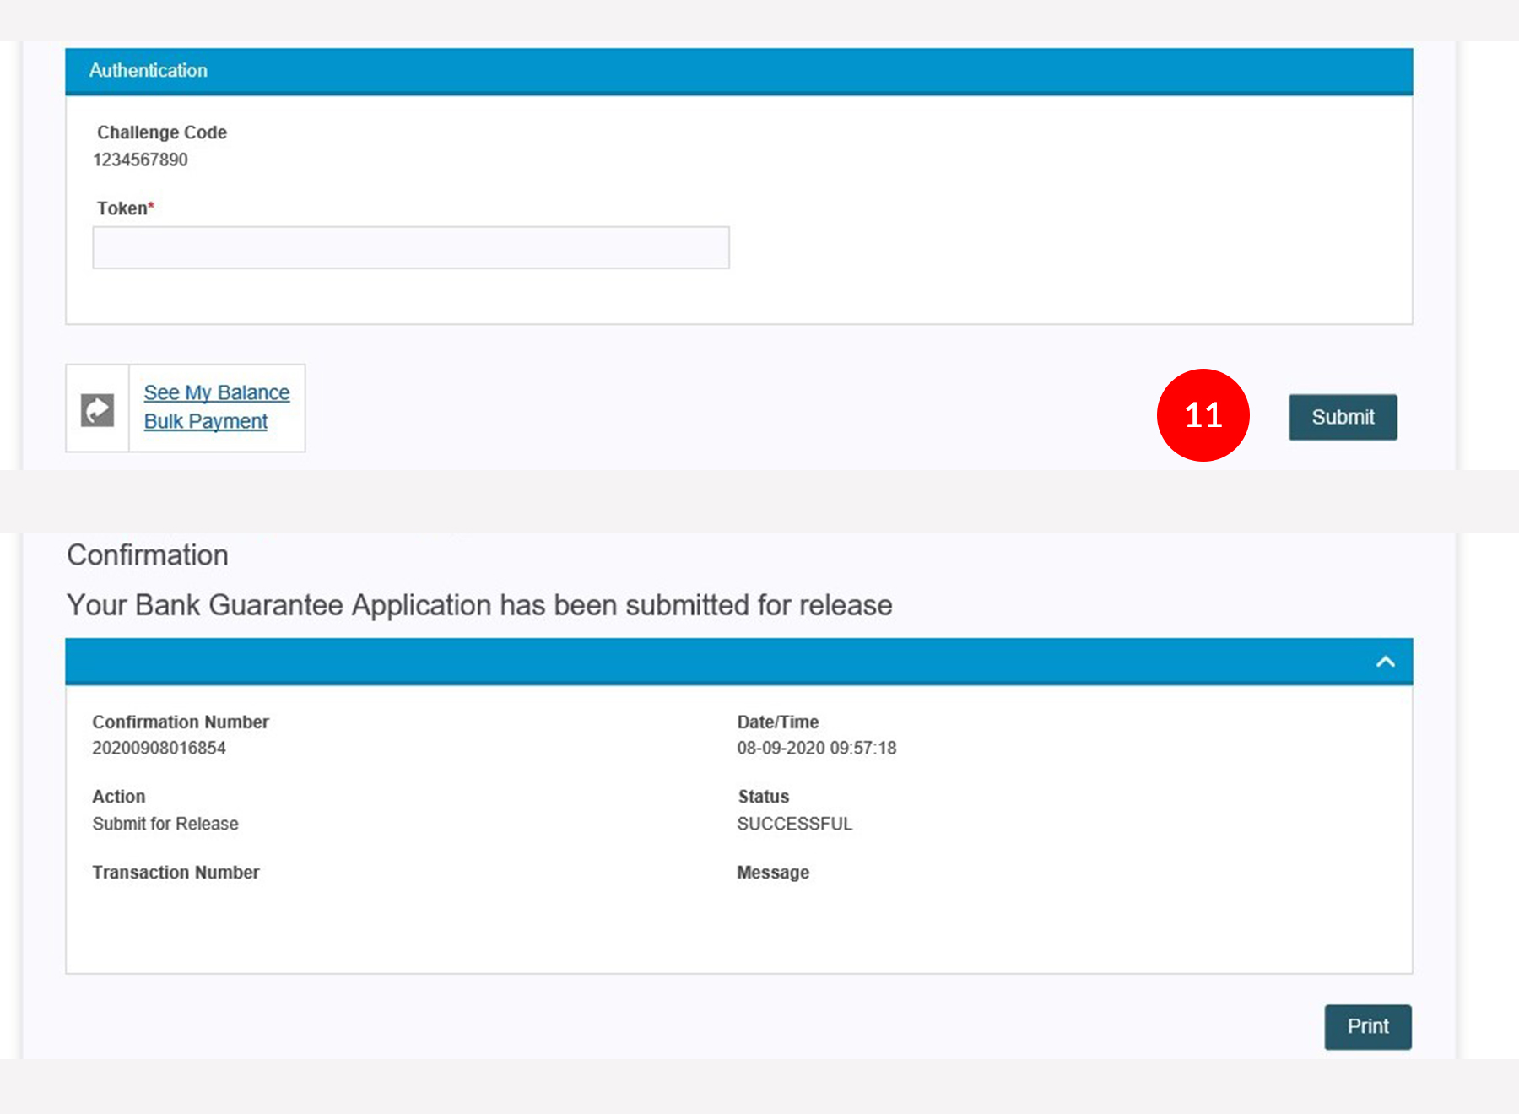Viewport: 1519px width, 1114px height.
Task: Collapse the confirmation details panel
Action: point(1385,662)
